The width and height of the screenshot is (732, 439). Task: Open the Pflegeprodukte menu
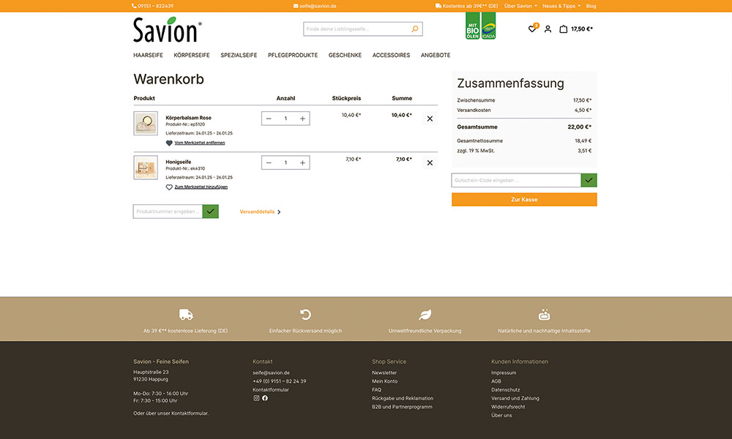click(x=293, y=55)
